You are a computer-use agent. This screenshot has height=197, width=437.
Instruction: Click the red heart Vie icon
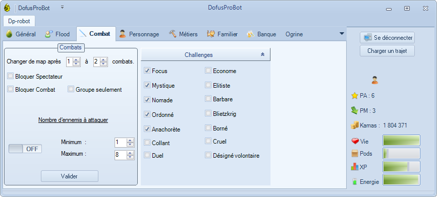[x=355, y=142]
